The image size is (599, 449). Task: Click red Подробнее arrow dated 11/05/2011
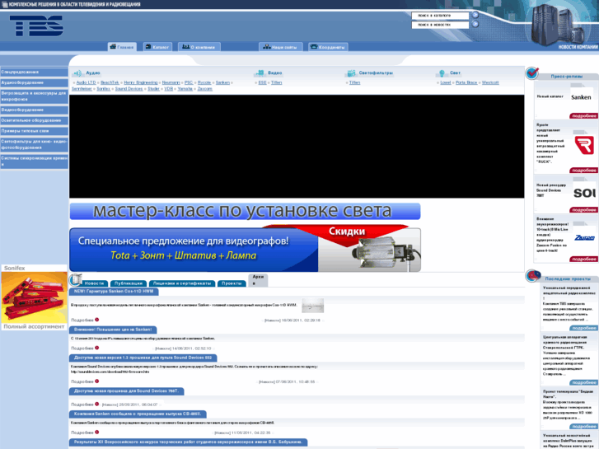(96, 433)
